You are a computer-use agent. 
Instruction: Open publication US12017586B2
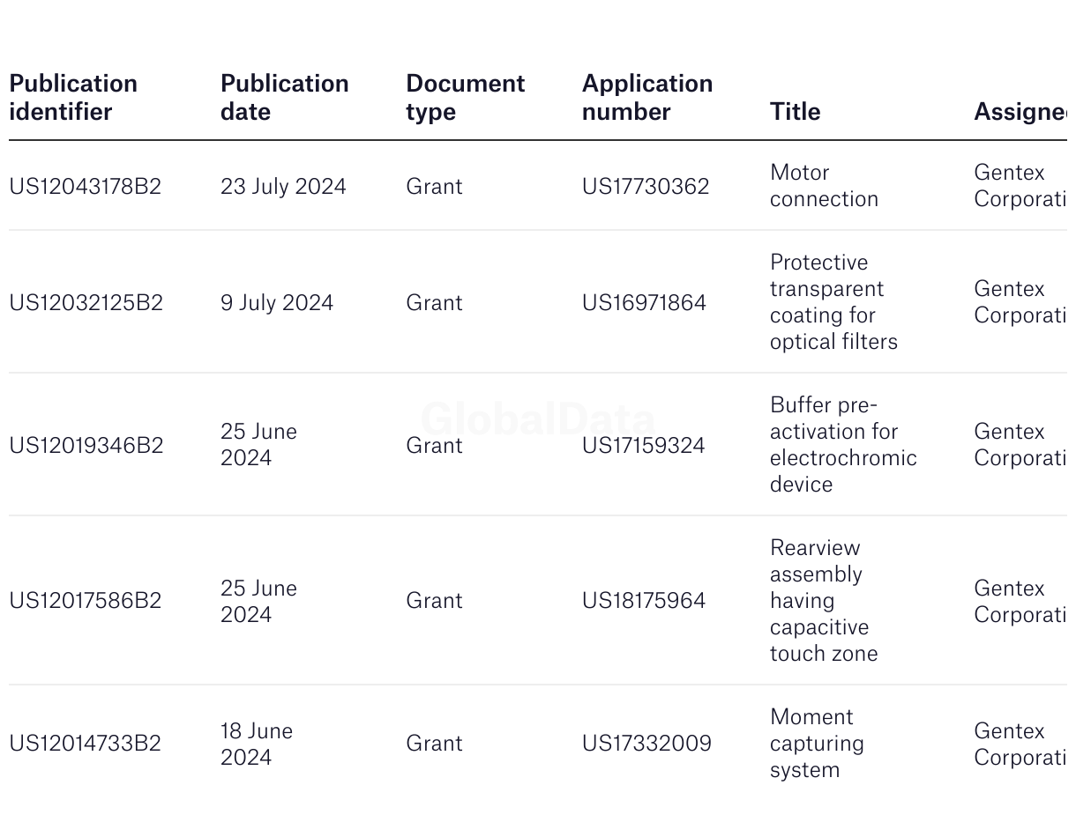coord(86,600)
